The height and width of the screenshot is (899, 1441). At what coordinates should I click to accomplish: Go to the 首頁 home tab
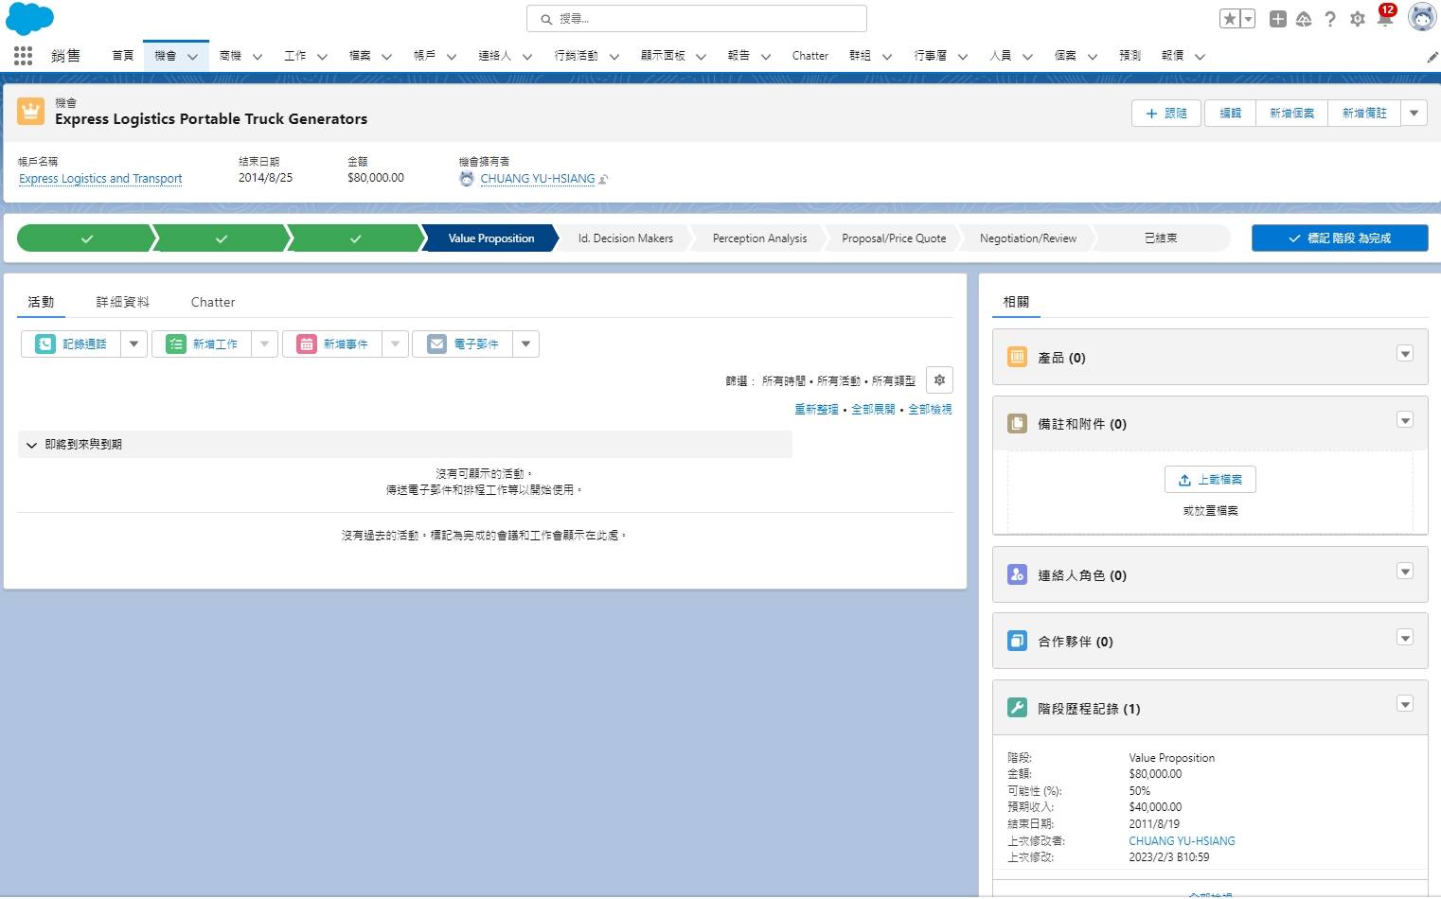[123, 56]
